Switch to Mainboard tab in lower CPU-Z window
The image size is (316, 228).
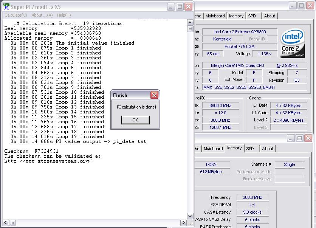(213, 149)
